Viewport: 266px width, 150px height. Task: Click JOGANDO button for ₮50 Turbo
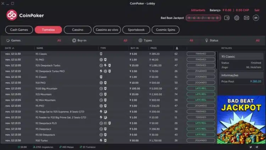pyautogui.click(x=201, y=140)
